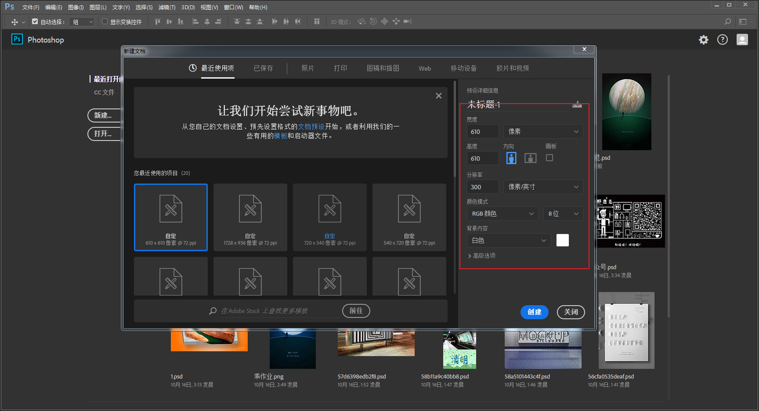This screenshot has width=759, height=411.
Task: Click the 宽度 width input field
Action: click(x=483, y=132)
